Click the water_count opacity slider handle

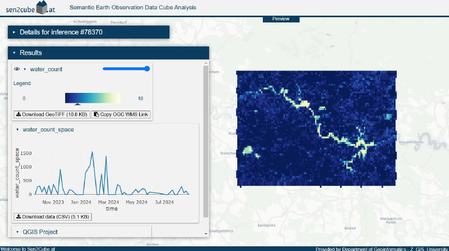click(x=147, y=68)
